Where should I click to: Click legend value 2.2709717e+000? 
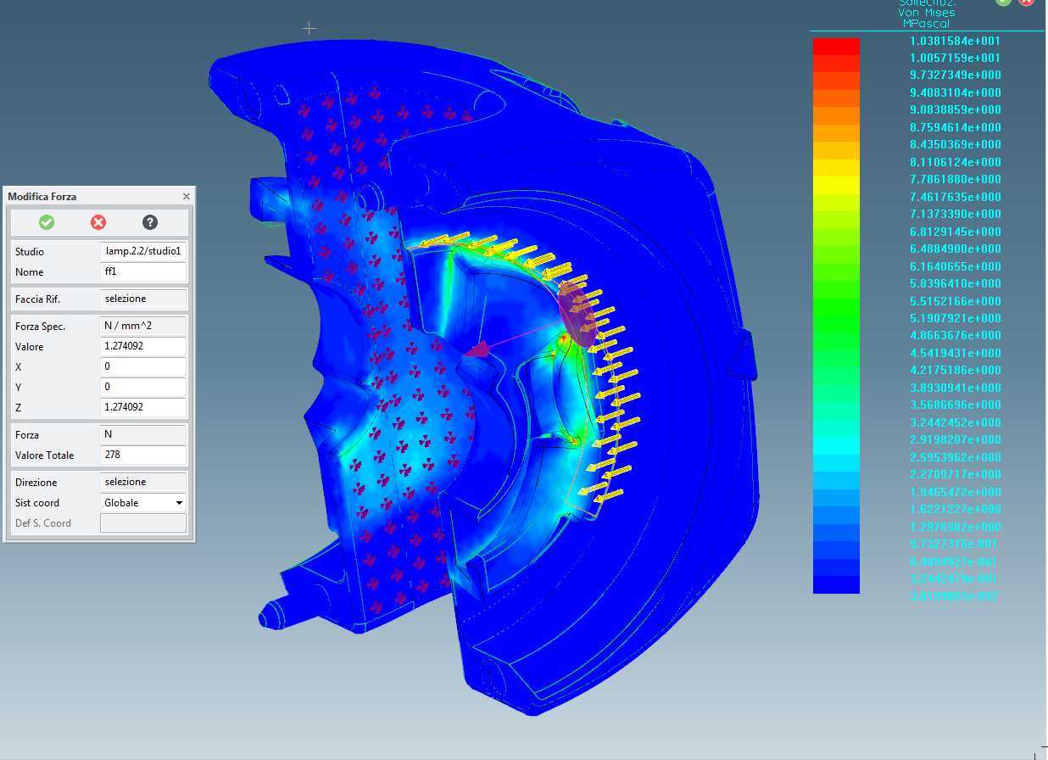(955, 474)
